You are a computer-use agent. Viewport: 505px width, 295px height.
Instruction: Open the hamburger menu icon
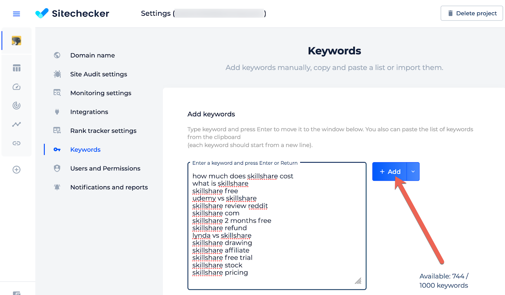[x=16, y=14]
